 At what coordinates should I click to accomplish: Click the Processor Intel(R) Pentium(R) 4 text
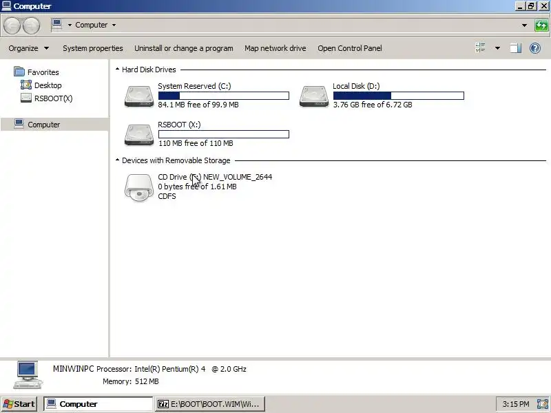tap(171, 369)
